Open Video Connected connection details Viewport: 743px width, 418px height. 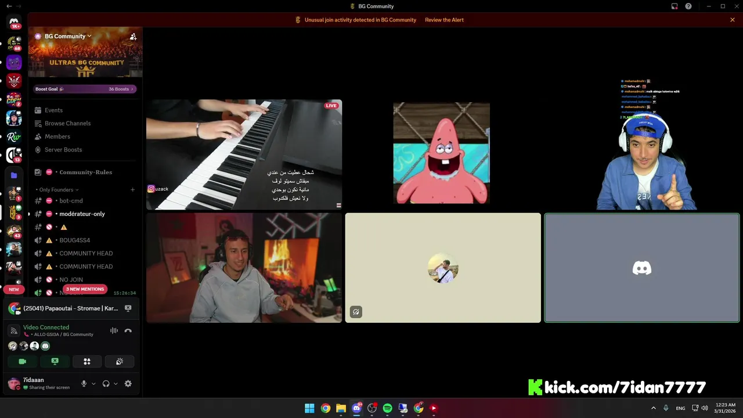pos(46,327)
